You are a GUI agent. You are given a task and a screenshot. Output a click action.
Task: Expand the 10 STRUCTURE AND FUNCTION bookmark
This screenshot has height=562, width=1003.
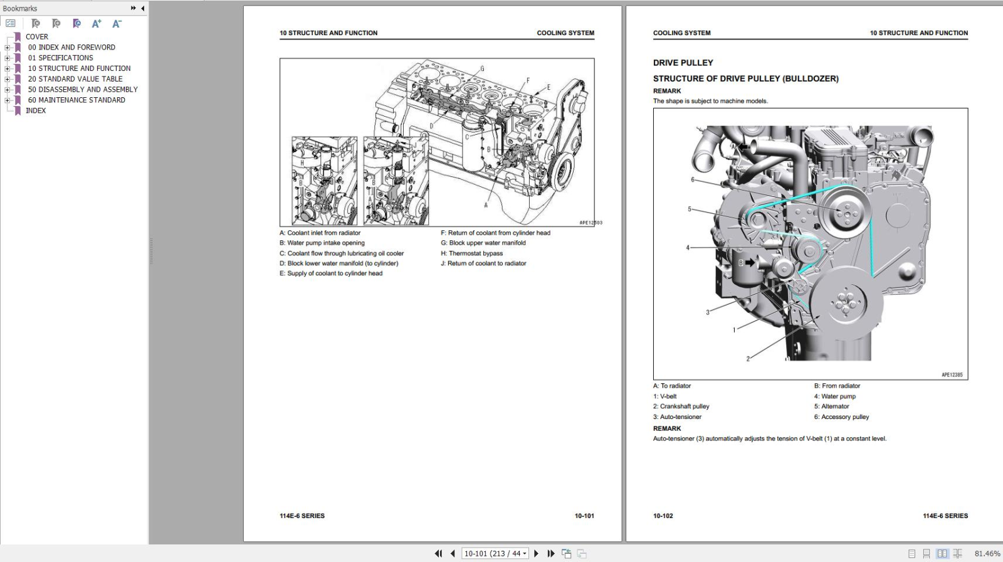point(8,68)
